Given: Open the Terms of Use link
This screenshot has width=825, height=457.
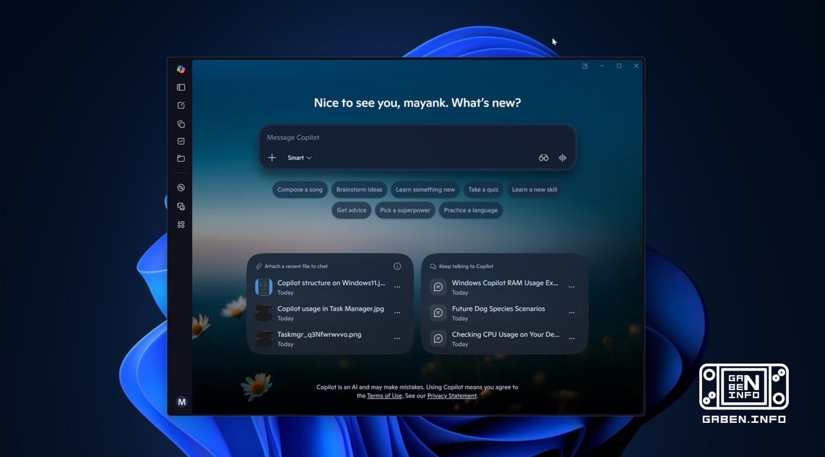Looking at the screenshot, I should [384, 396].
